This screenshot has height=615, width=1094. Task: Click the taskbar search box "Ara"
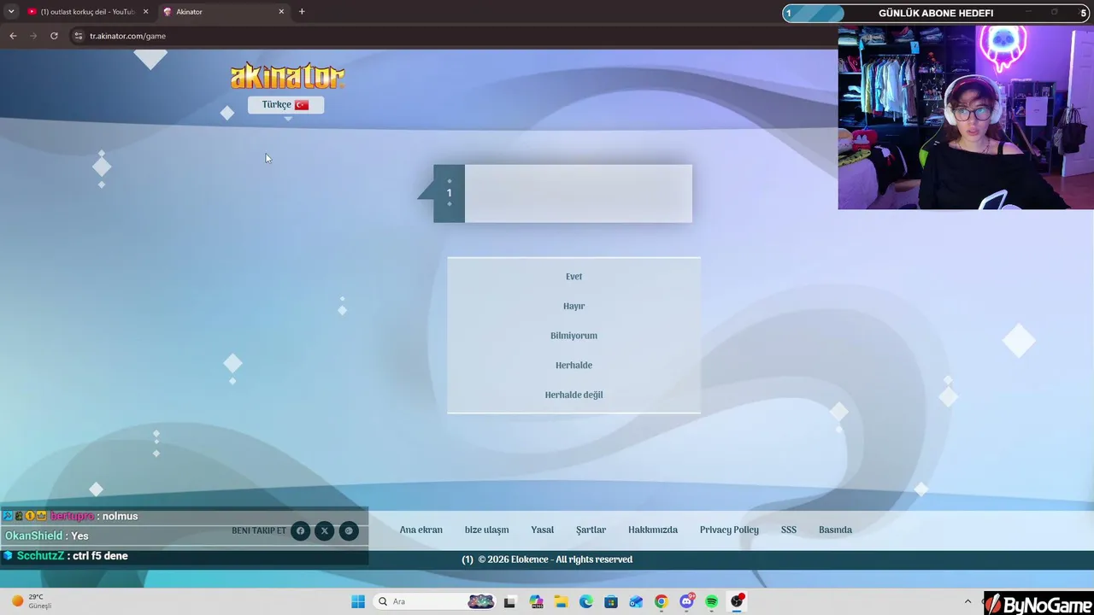pos(436,601)
